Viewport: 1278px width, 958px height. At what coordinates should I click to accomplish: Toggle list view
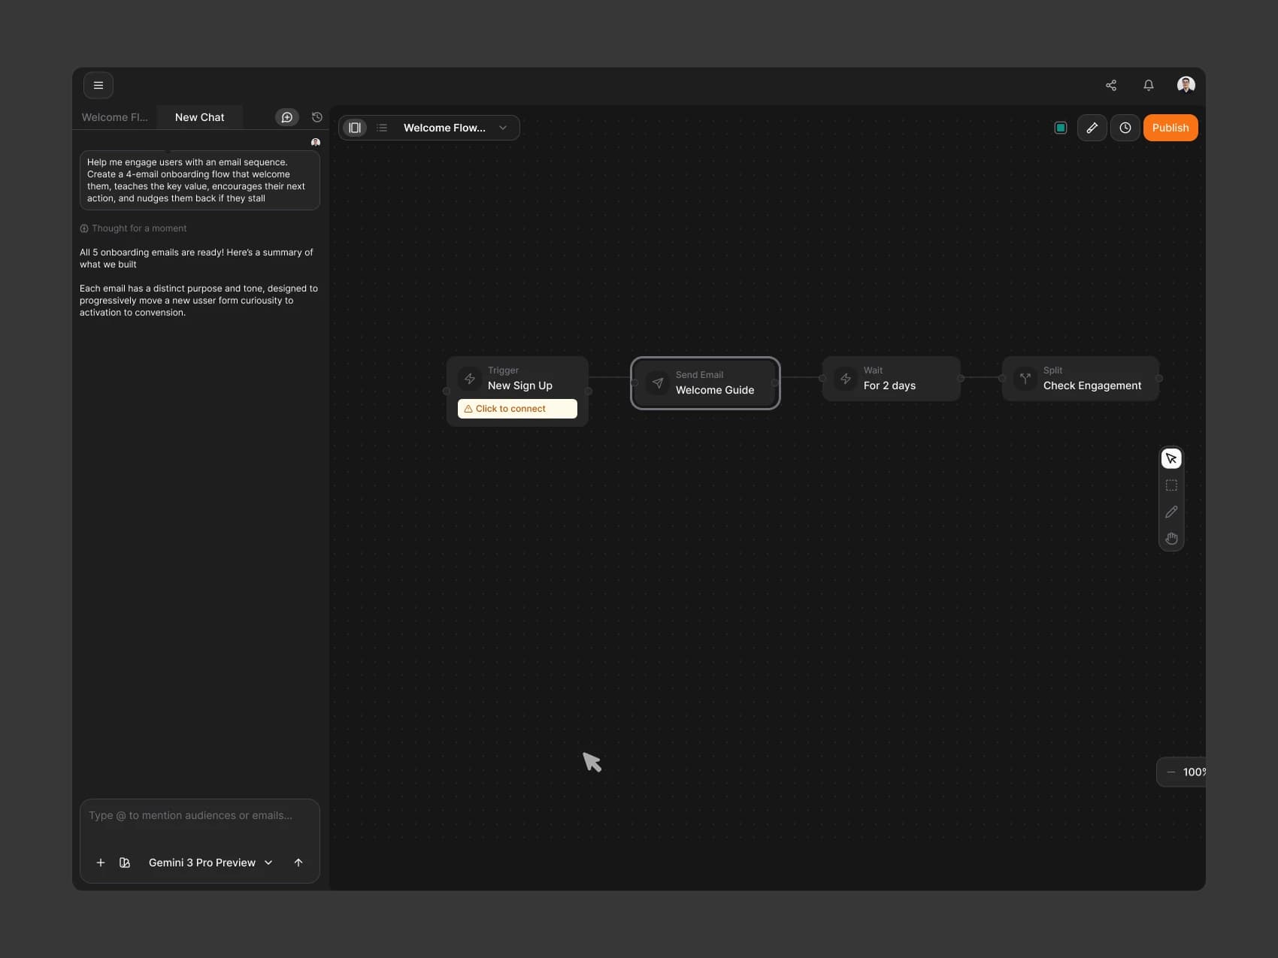pyautogui.click(x=382, y=128)
